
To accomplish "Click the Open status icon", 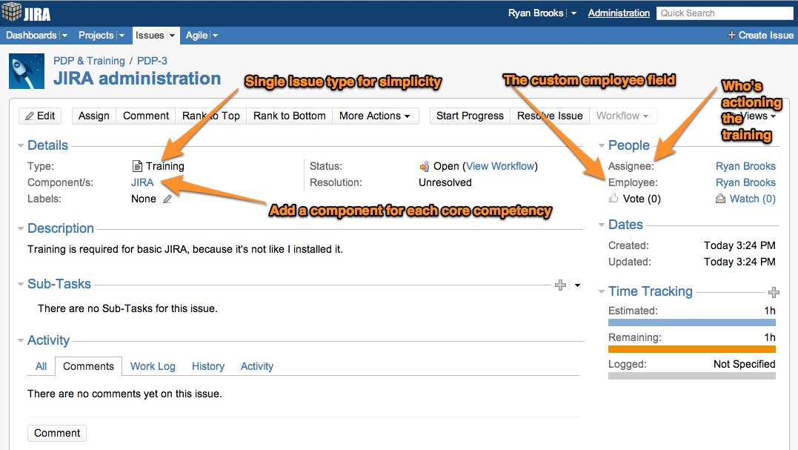I will (425, 166).
